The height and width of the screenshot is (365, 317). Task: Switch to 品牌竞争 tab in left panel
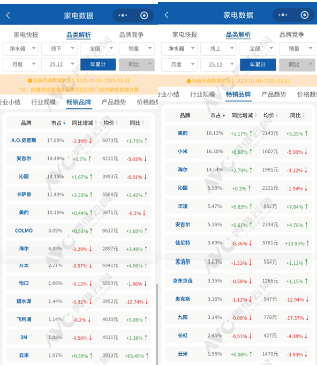(x=131, y=35)
